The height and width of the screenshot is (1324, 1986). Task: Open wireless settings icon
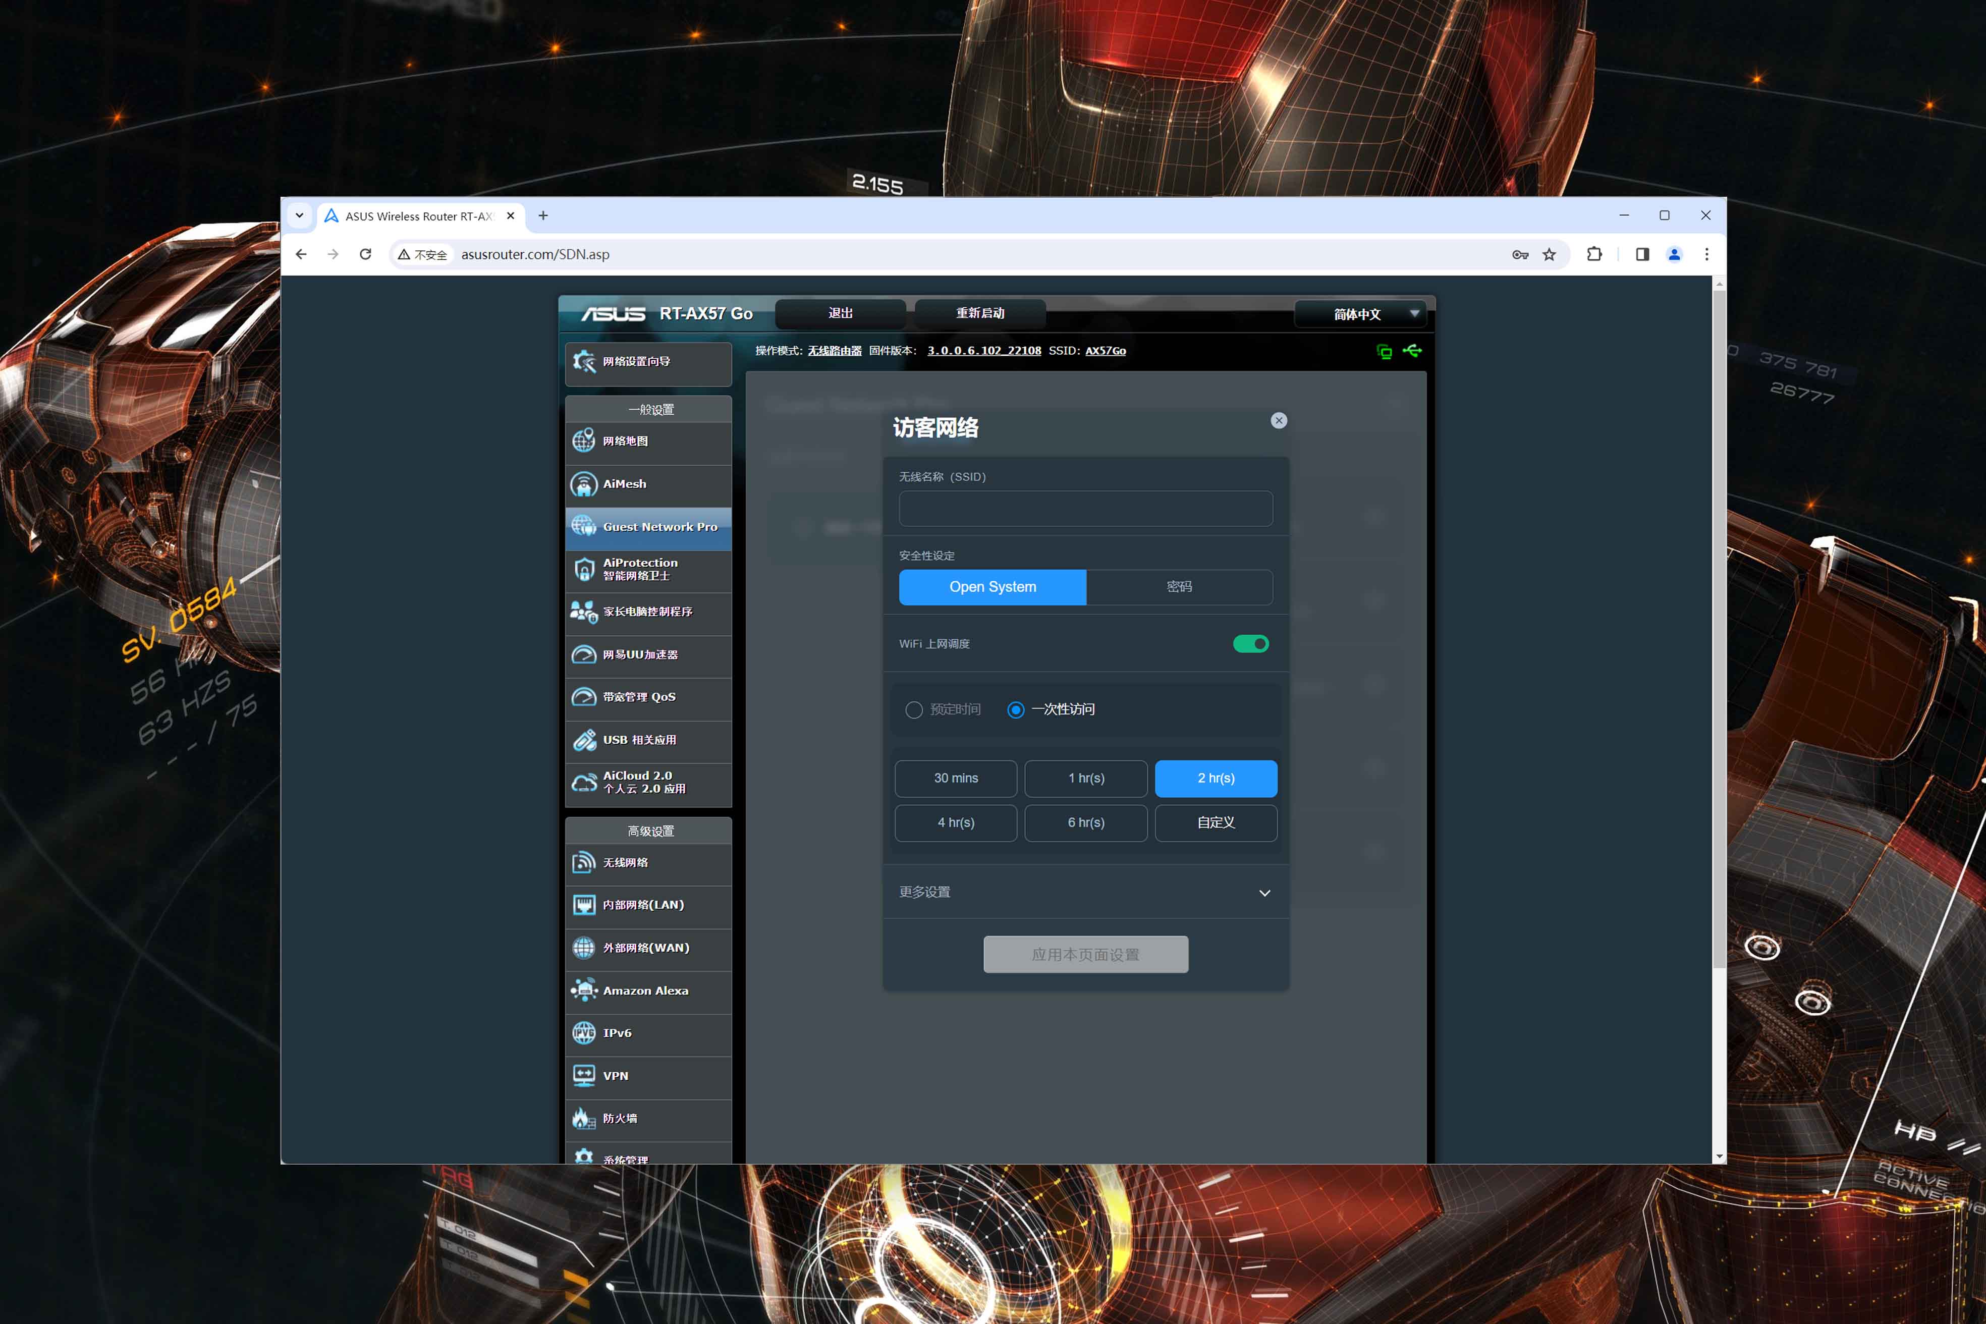(x=583, y=862)
